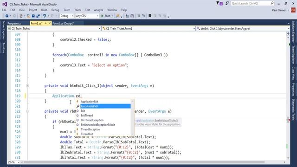Click the Save All icon
This screenshot has height=167, width=297.
point(38,16)
